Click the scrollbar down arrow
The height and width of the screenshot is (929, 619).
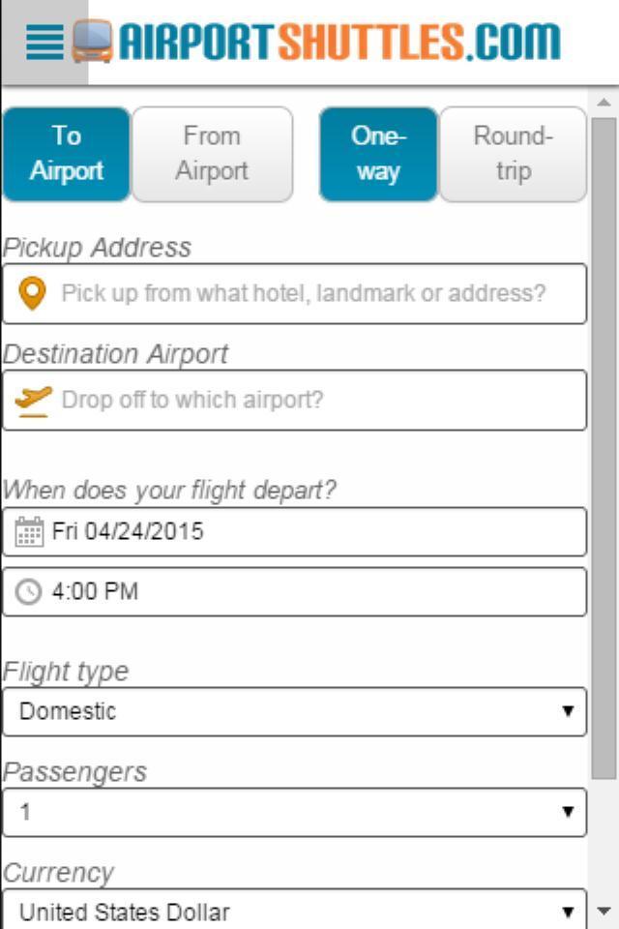click(603, 911)
